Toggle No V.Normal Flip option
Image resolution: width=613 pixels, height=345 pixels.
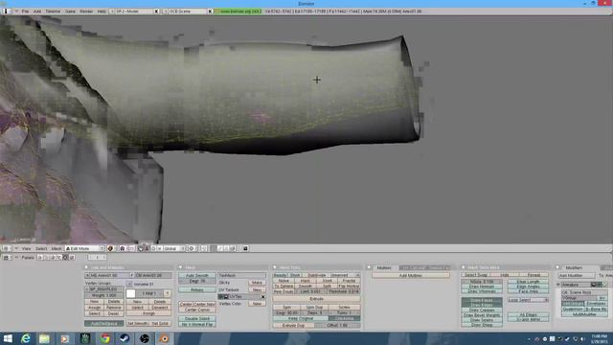[197, 324]
